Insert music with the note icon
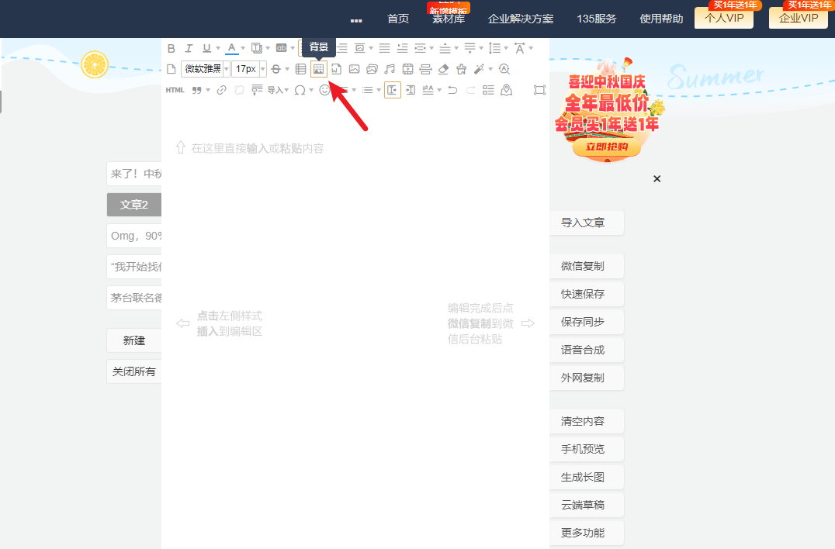 pos(390,69)
